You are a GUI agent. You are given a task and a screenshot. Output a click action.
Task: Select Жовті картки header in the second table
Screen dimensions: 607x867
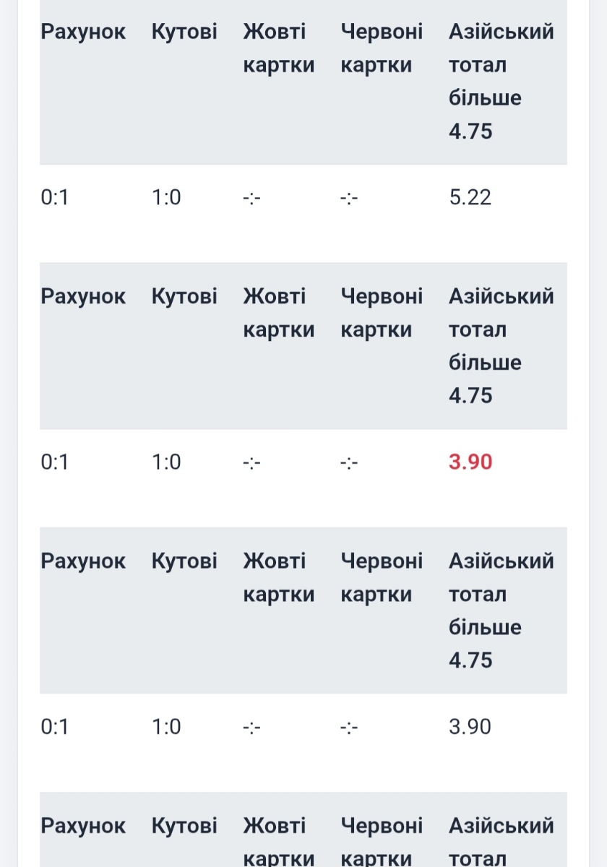click(x=278, y=313)
